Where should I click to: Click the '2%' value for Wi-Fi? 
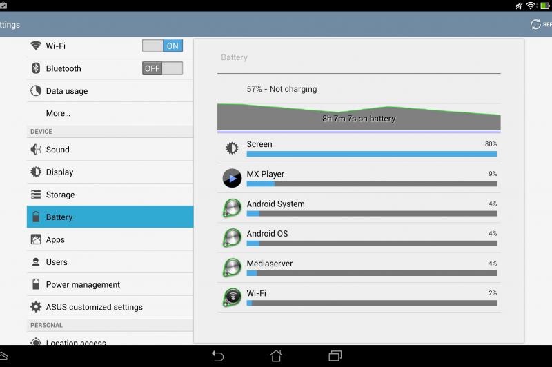(493, 292)
